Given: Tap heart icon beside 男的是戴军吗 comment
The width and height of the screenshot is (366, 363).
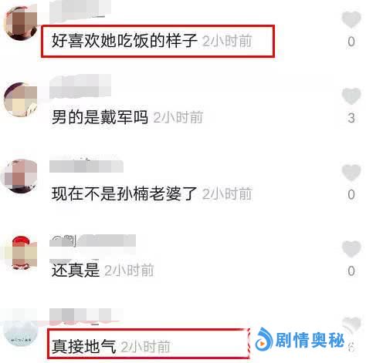Looking at the screenshot, I should tap(351, 96).
